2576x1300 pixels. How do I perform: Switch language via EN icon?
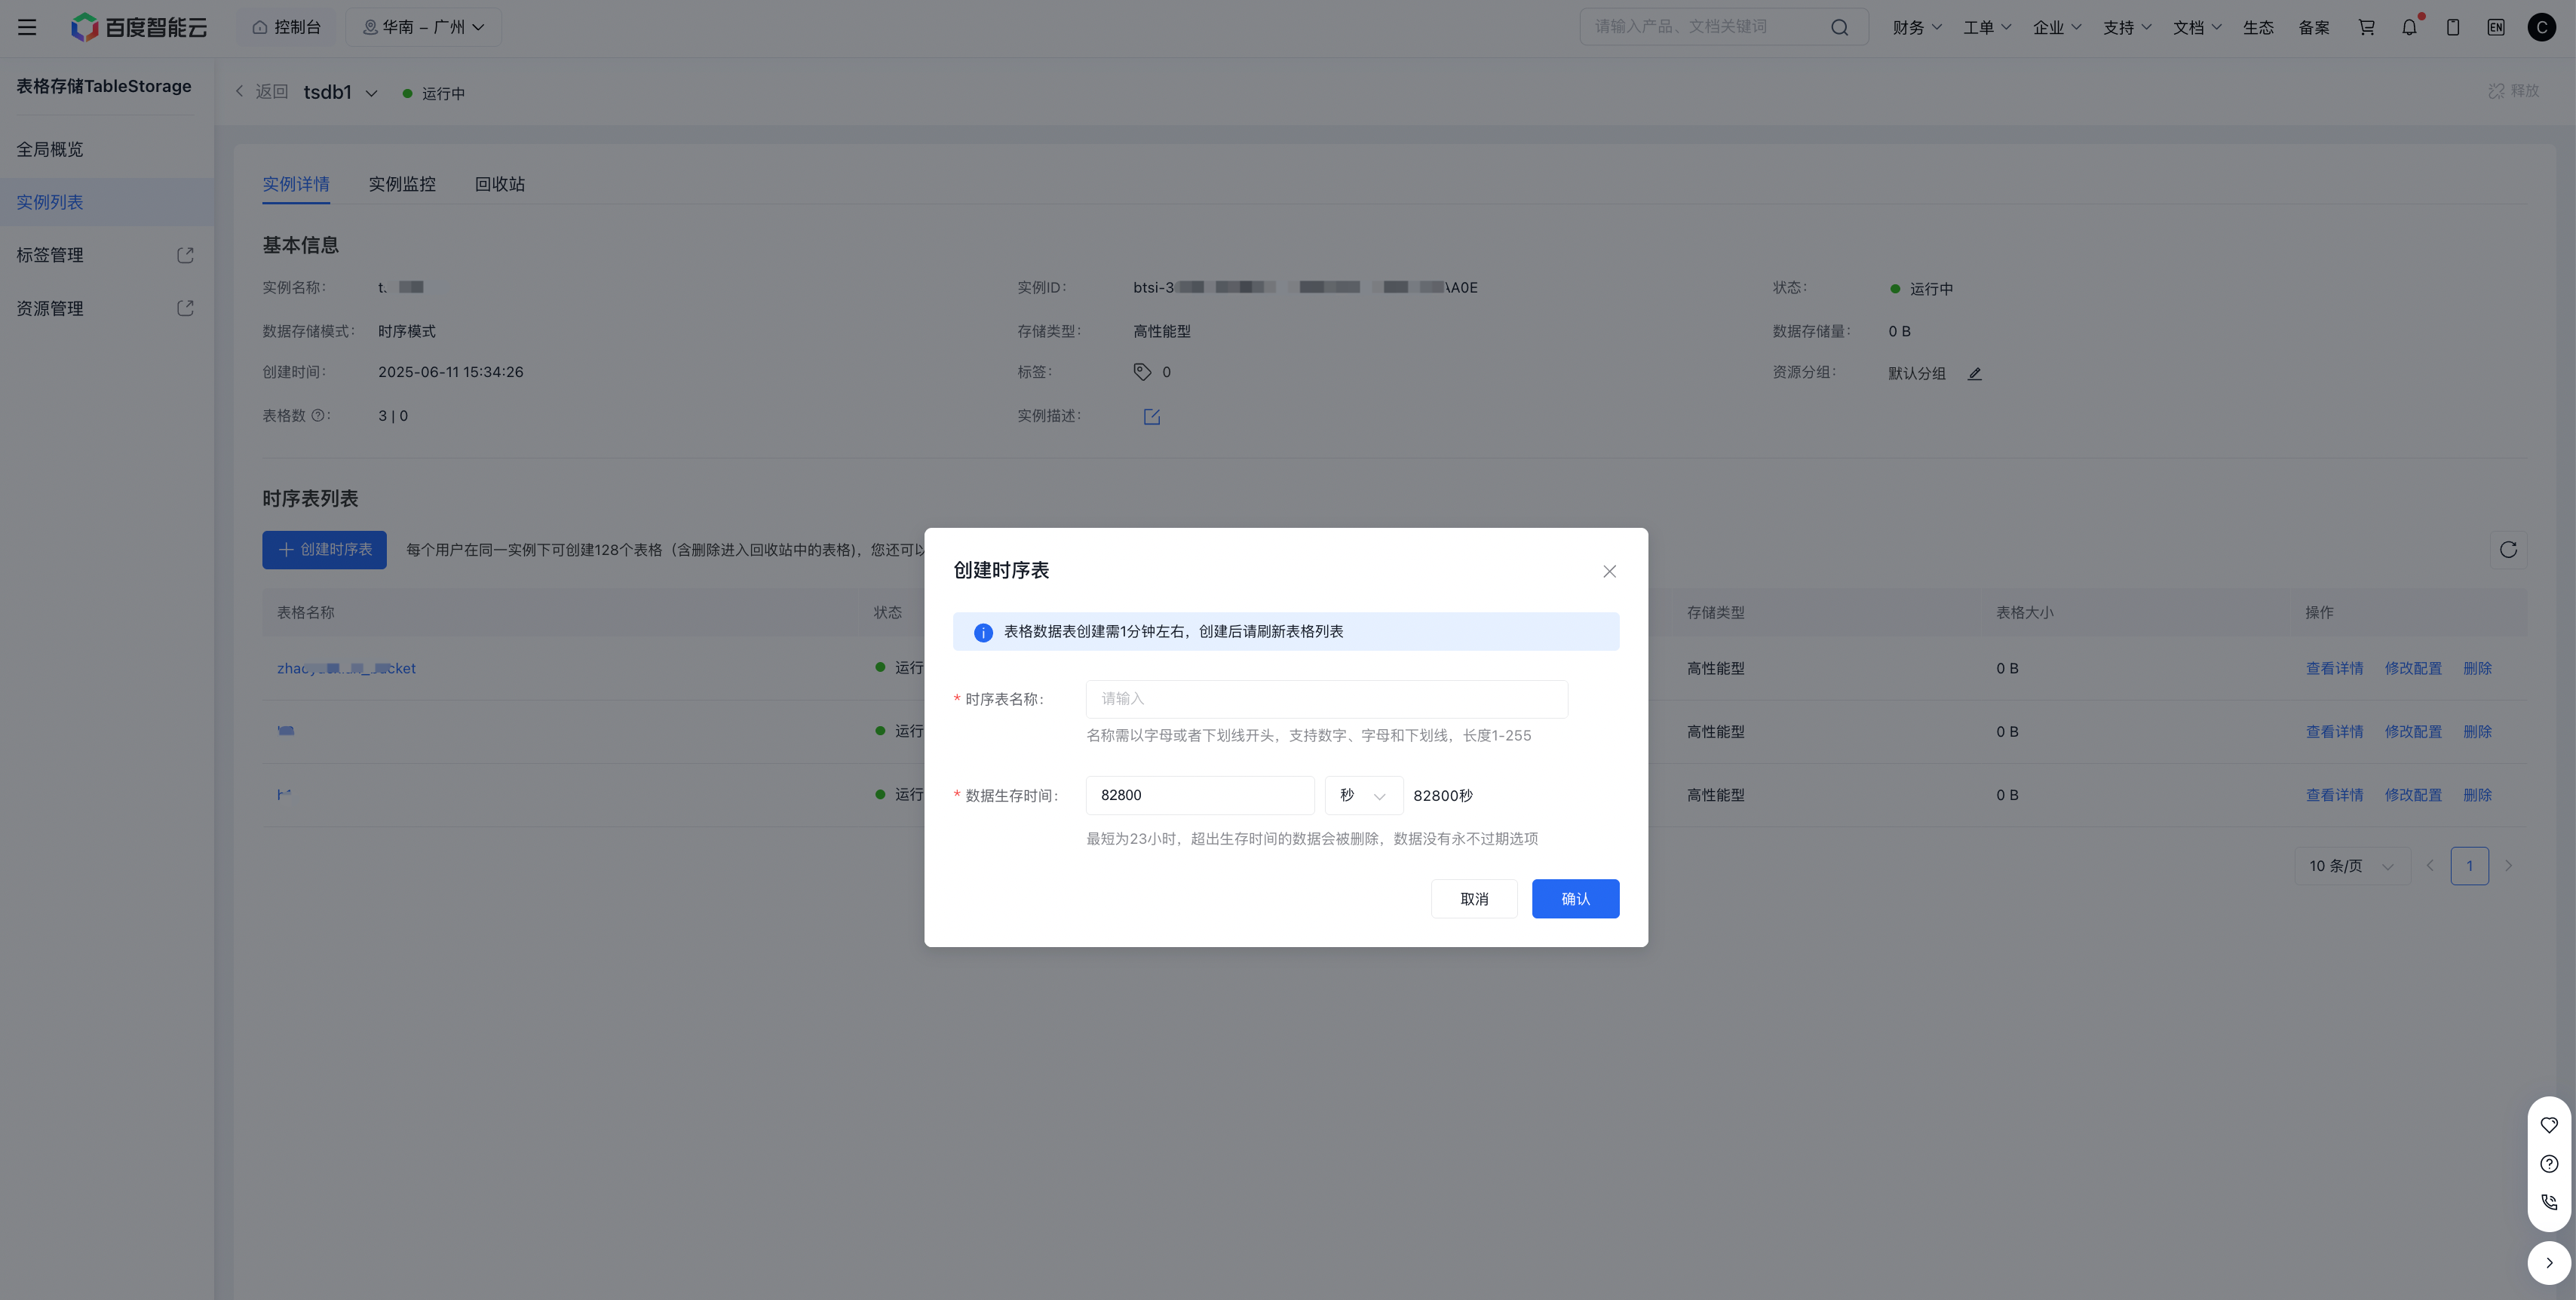tap(2496, 27)
